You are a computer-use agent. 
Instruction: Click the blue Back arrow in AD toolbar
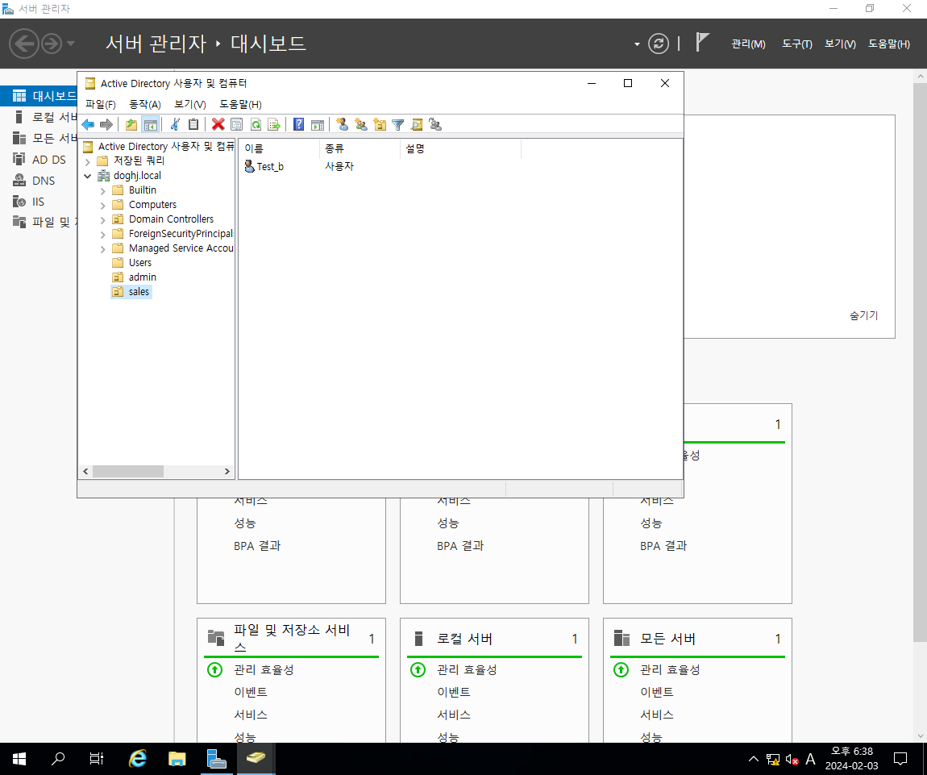click(88, 124)
